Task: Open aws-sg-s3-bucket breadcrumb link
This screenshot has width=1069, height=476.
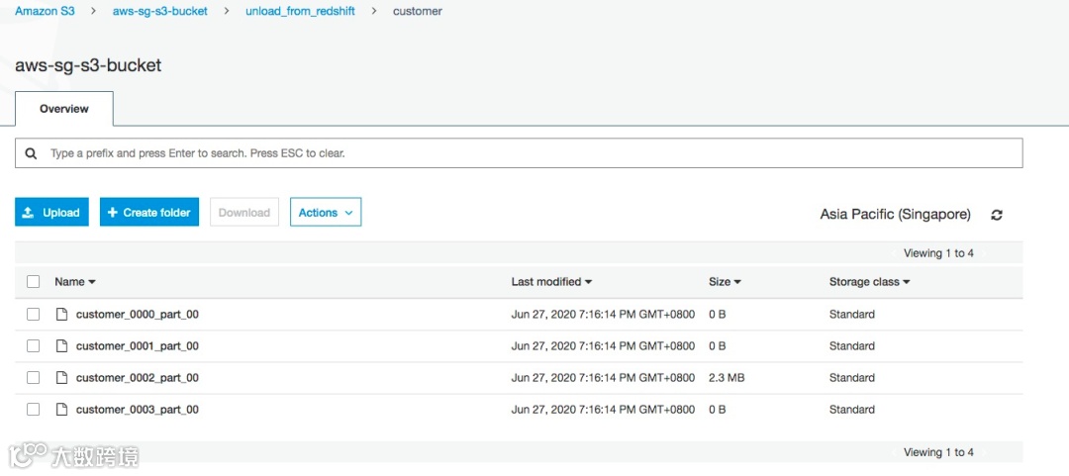Action: click(x=160, y=12)
